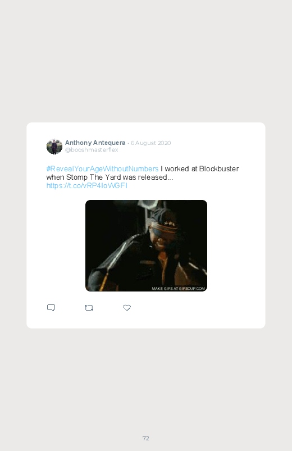Open the @booshmasterflex handle
Screen dimensions: 292x451
[92, 149]
